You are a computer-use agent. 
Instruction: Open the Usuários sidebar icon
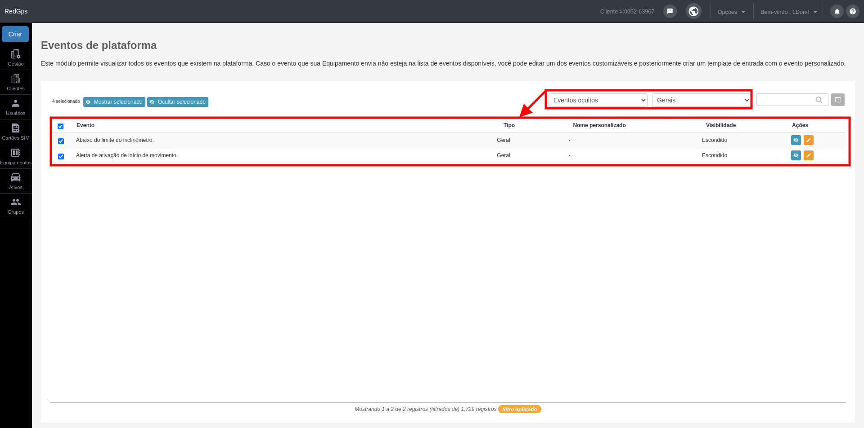pyautogui.click(x=16, y=103)
